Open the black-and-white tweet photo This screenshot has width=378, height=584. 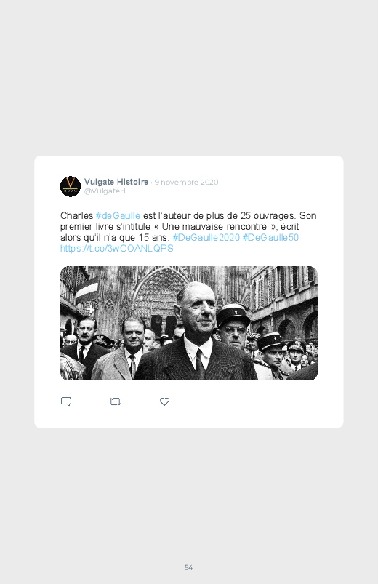point(189,324)
